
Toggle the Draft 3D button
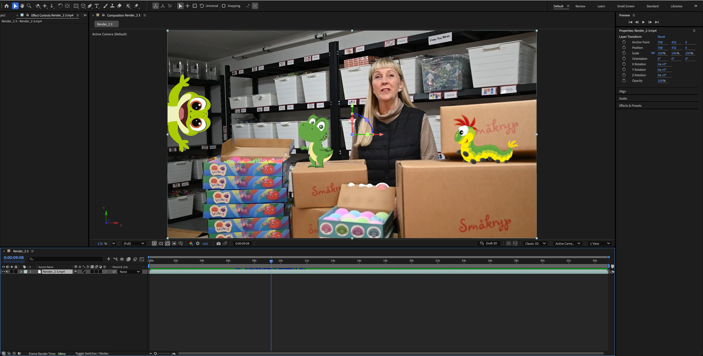pyautogui.click(x=489, y=244)
